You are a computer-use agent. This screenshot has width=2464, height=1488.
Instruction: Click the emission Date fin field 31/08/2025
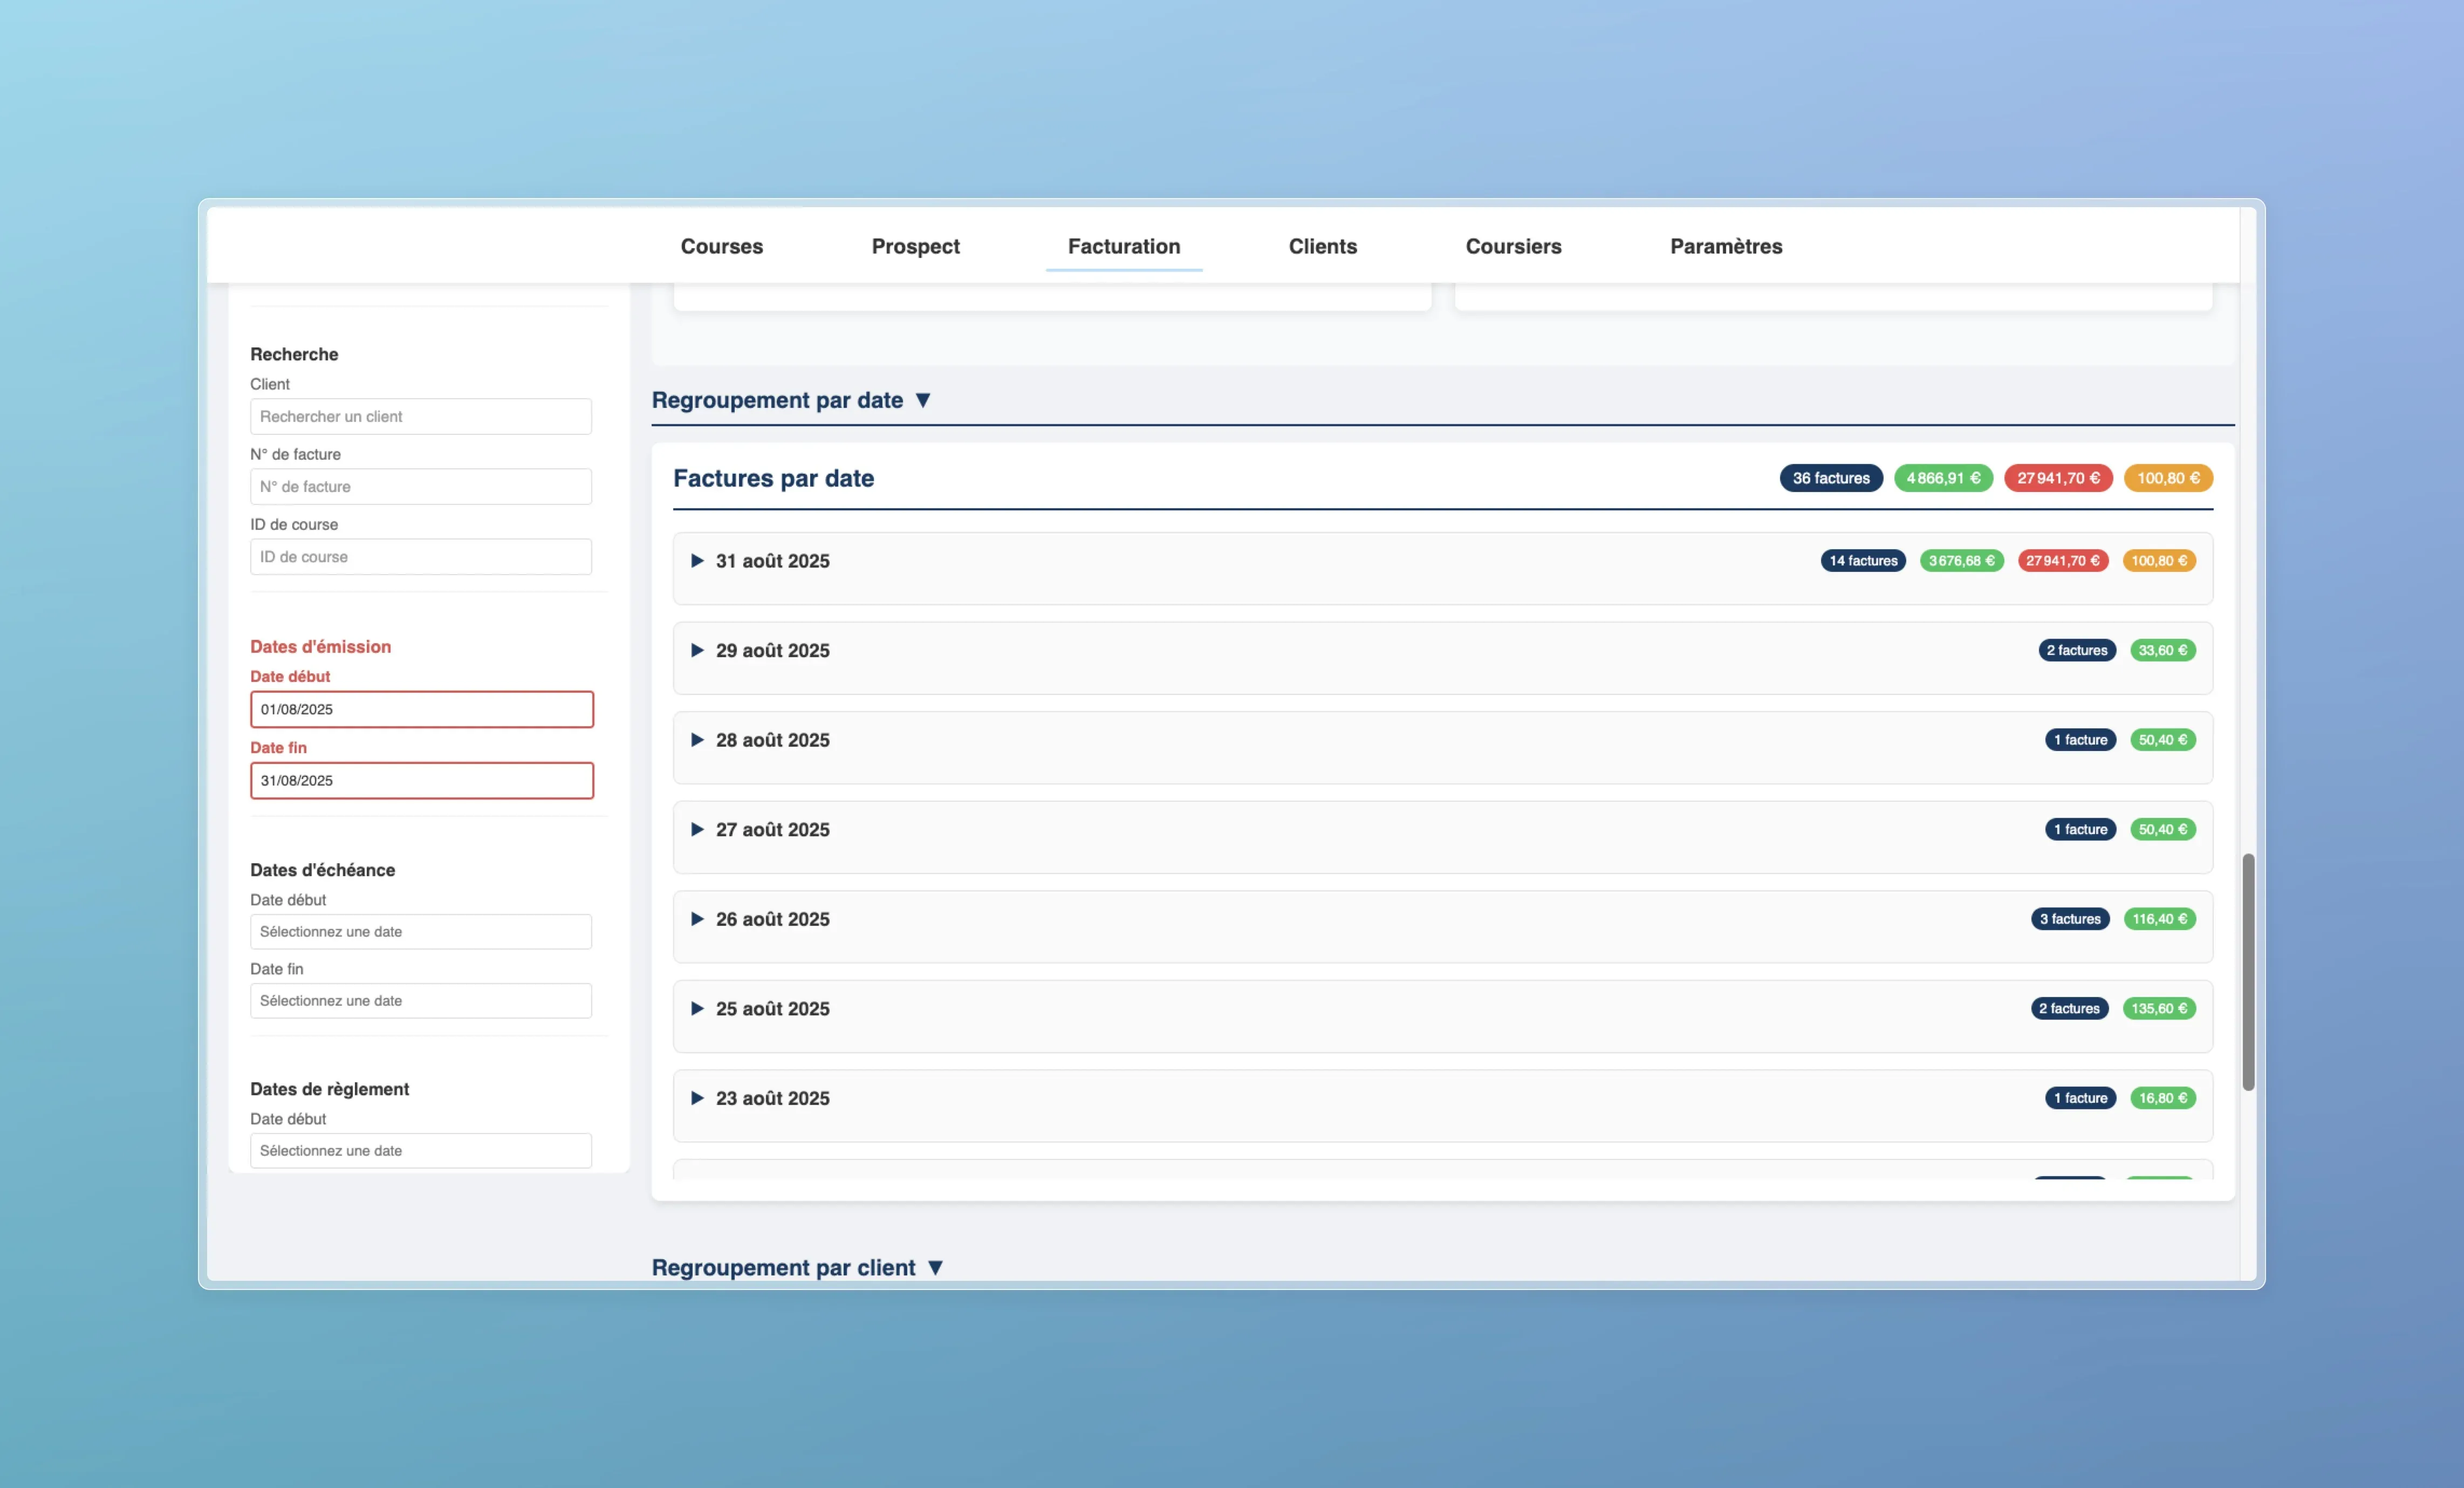[421, 780]
